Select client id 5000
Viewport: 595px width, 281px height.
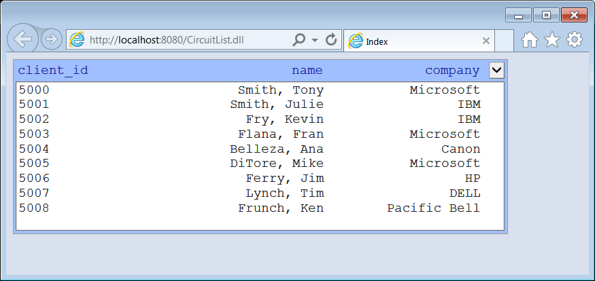[x=34, y=90]
